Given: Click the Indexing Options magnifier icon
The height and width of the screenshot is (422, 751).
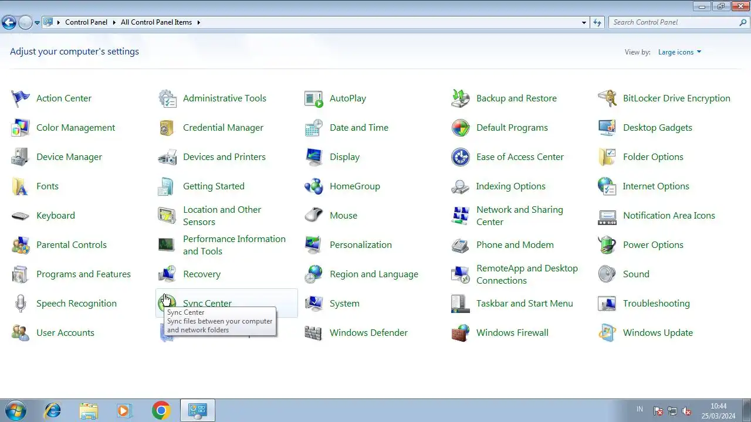Looking at the screenshot, I should tap(461, 186).
